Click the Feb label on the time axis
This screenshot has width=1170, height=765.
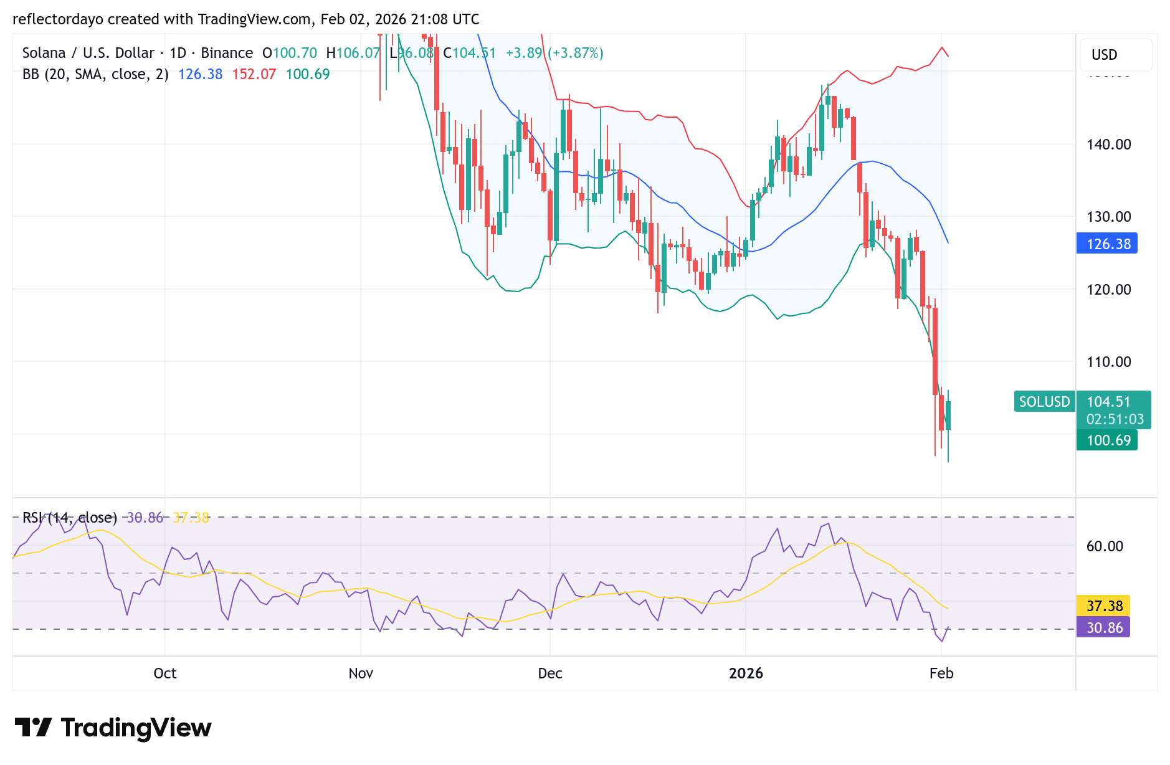[942, 673]
